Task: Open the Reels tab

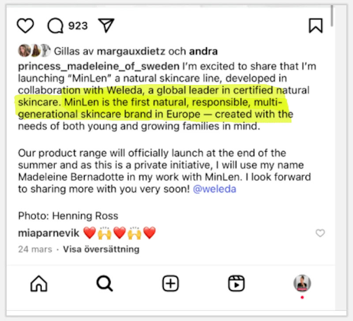Action: (x=237, y=284)
